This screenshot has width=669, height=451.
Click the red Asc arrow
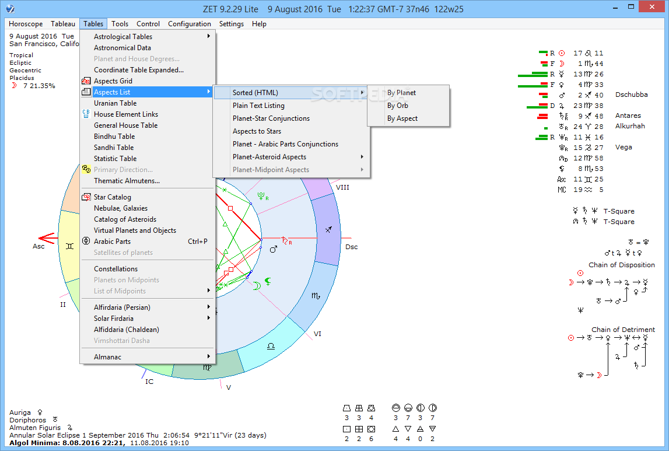(x=48, y=238)
